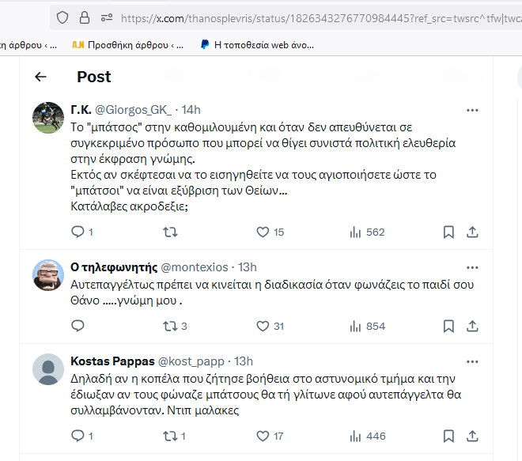Open Ο τηλεφωνητής profile name
This screenshot has height=461, width=522.
coord(114,267)
